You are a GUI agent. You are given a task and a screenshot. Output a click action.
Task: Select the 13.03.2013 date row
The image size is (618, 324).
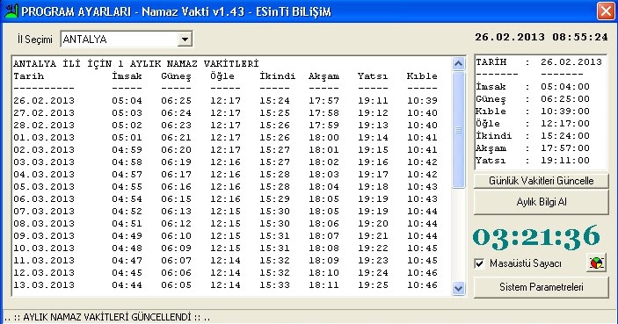tap(225, 285)
